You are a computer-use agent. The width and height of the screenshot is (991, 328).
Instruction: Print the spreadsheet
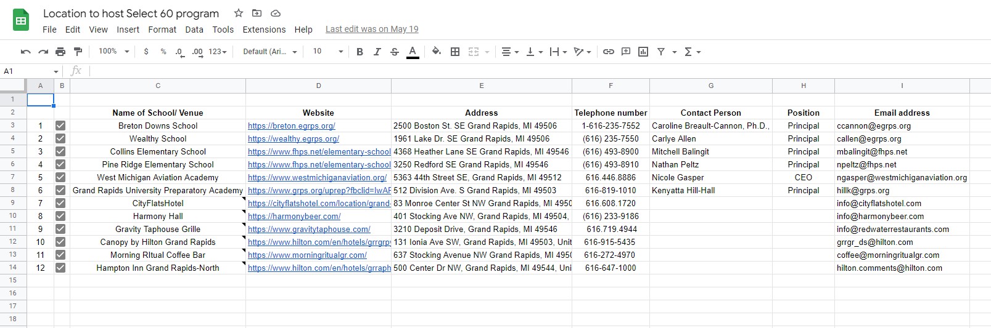[x=60, y=52]
